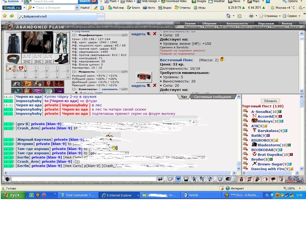Viewport: 306px width, 229px height.
Task: Open the Безопасность menu
Action: point(237,23)
